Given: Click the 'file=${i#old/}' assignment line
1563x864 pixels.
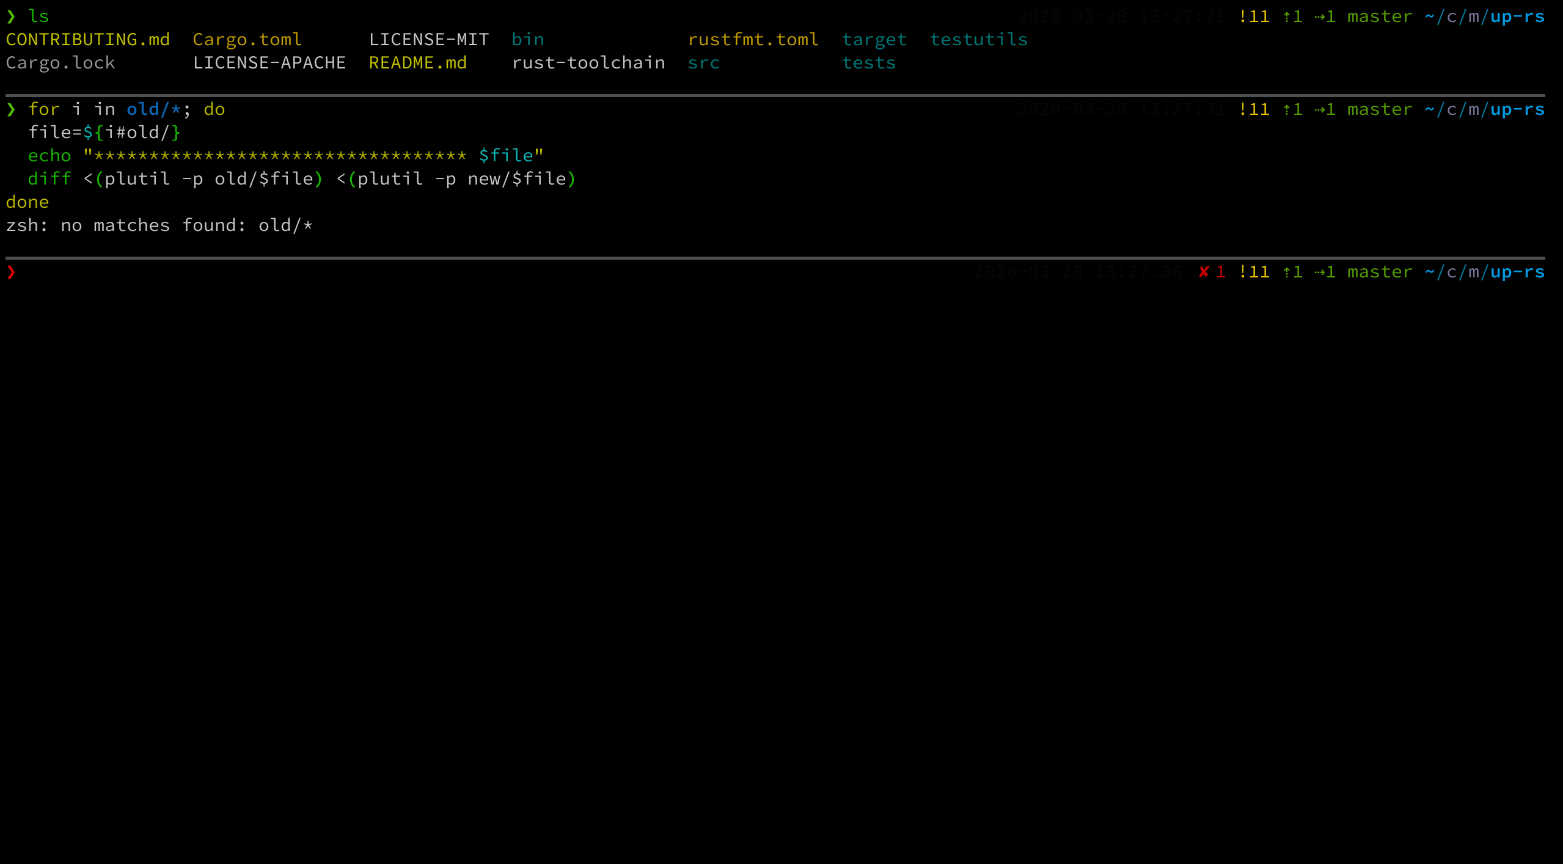Looking at the screenshot, I should coord(104,133).
